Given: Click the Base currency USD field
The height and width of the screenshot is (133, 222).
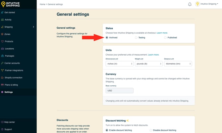Looking at the screenshot, I should click(120, 91).
